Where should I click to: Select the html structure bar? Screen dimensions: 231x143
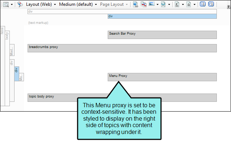pyautogui.click(x=3, y=66)
